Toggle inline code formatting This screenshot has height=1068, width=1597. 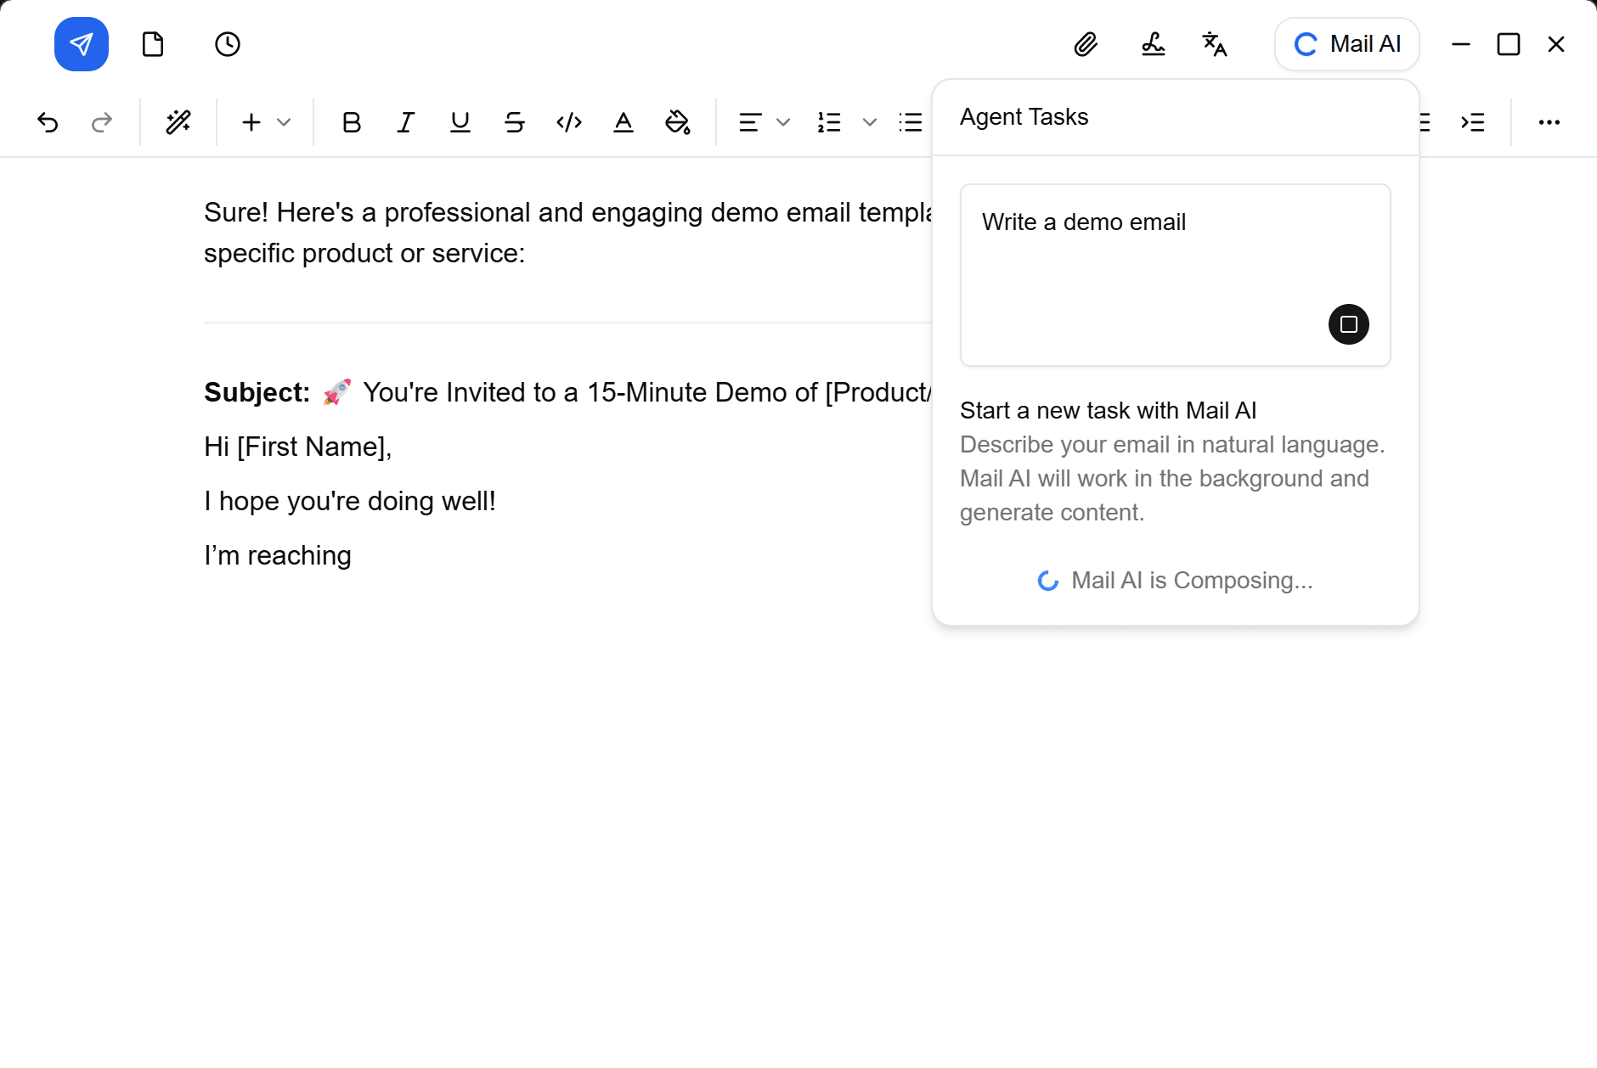pos(567,122)
